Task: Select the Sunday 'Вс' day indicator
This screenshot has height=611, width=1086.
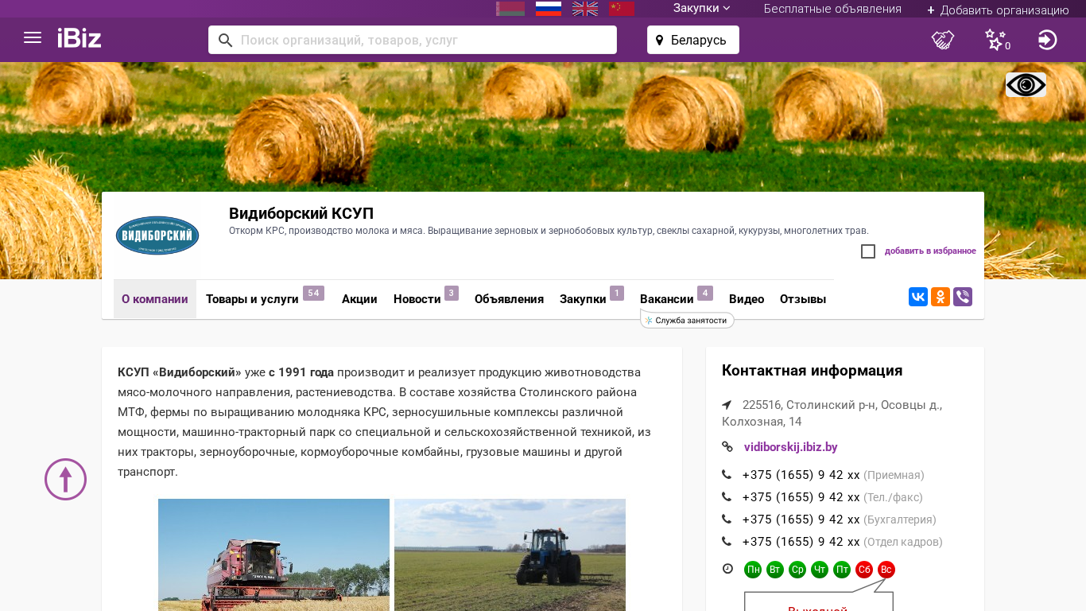Action: [886, 570]
